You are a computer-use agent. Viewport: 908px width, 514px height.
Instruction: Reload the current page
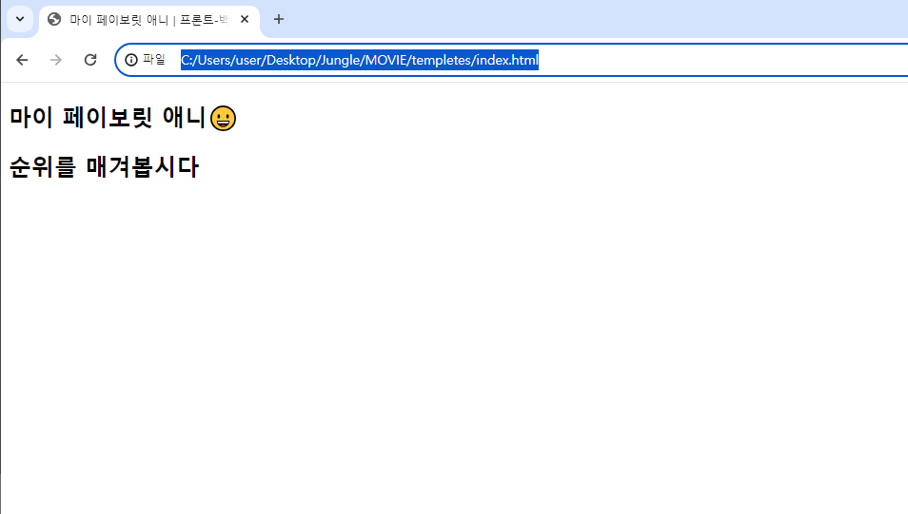[90, 60]
